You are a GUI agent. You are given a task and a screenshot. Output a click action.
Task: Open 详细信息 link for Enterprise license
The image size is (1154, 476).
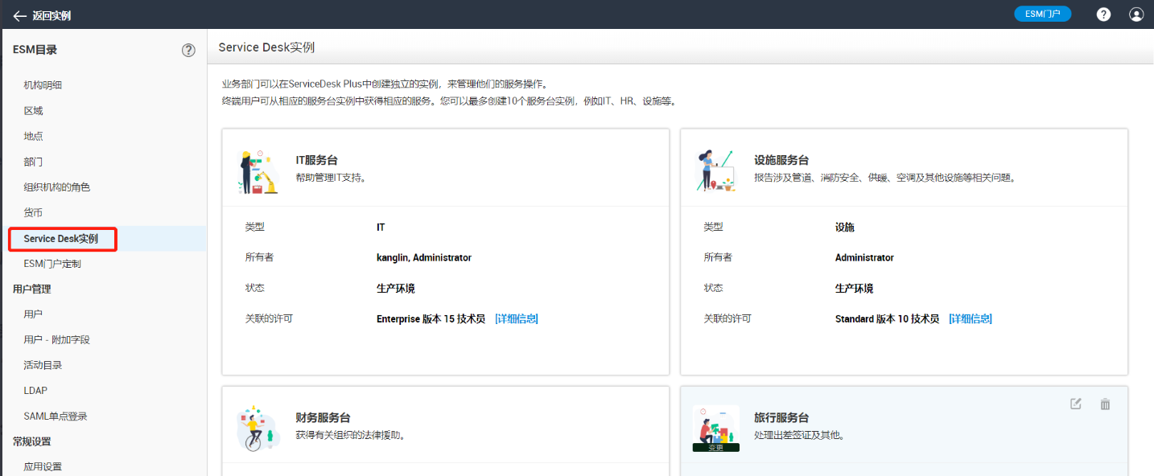[516, 319]
